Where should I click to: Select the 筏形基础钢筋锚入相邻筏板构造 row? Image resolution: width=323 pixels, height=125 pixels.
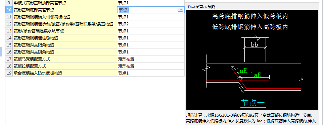click(x=65, y=17)
